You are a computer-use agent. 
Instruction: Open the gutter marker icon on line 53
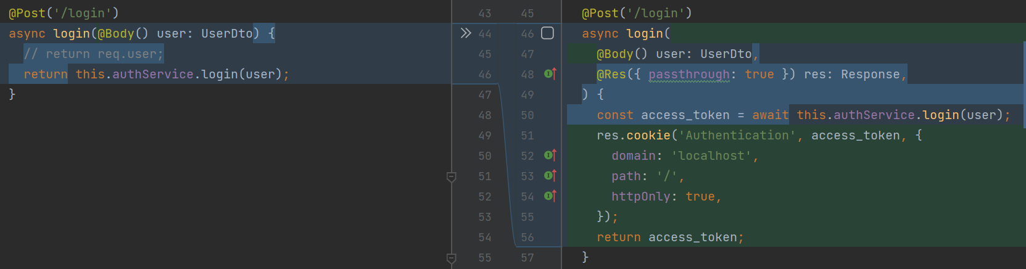550,176
